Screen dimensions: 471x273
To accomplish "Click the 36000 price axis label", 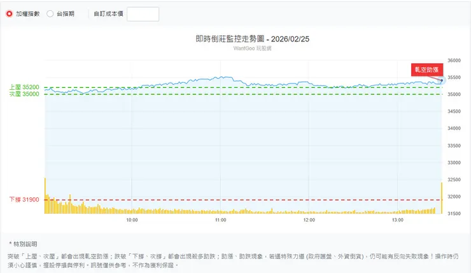I will click(454, 60).
